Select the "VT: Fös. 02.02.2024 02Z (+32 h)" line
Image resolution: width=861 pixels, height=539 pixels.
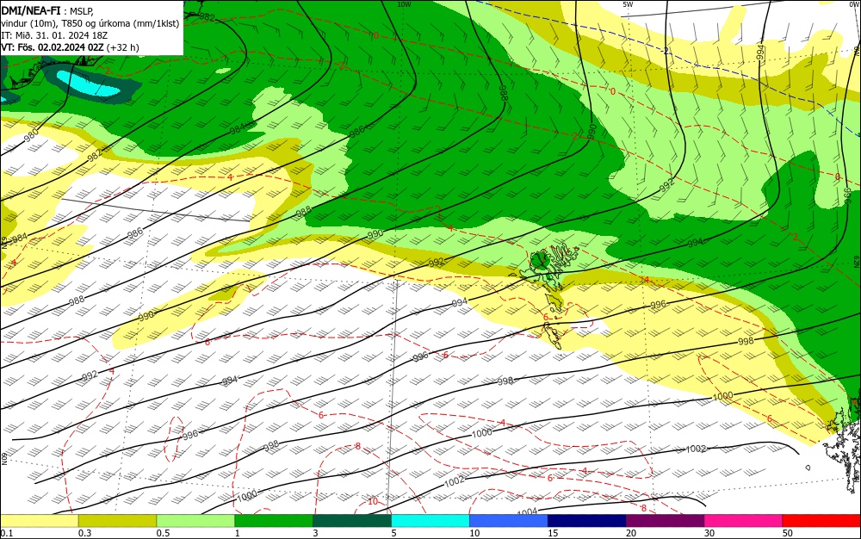tap(70, 47)
